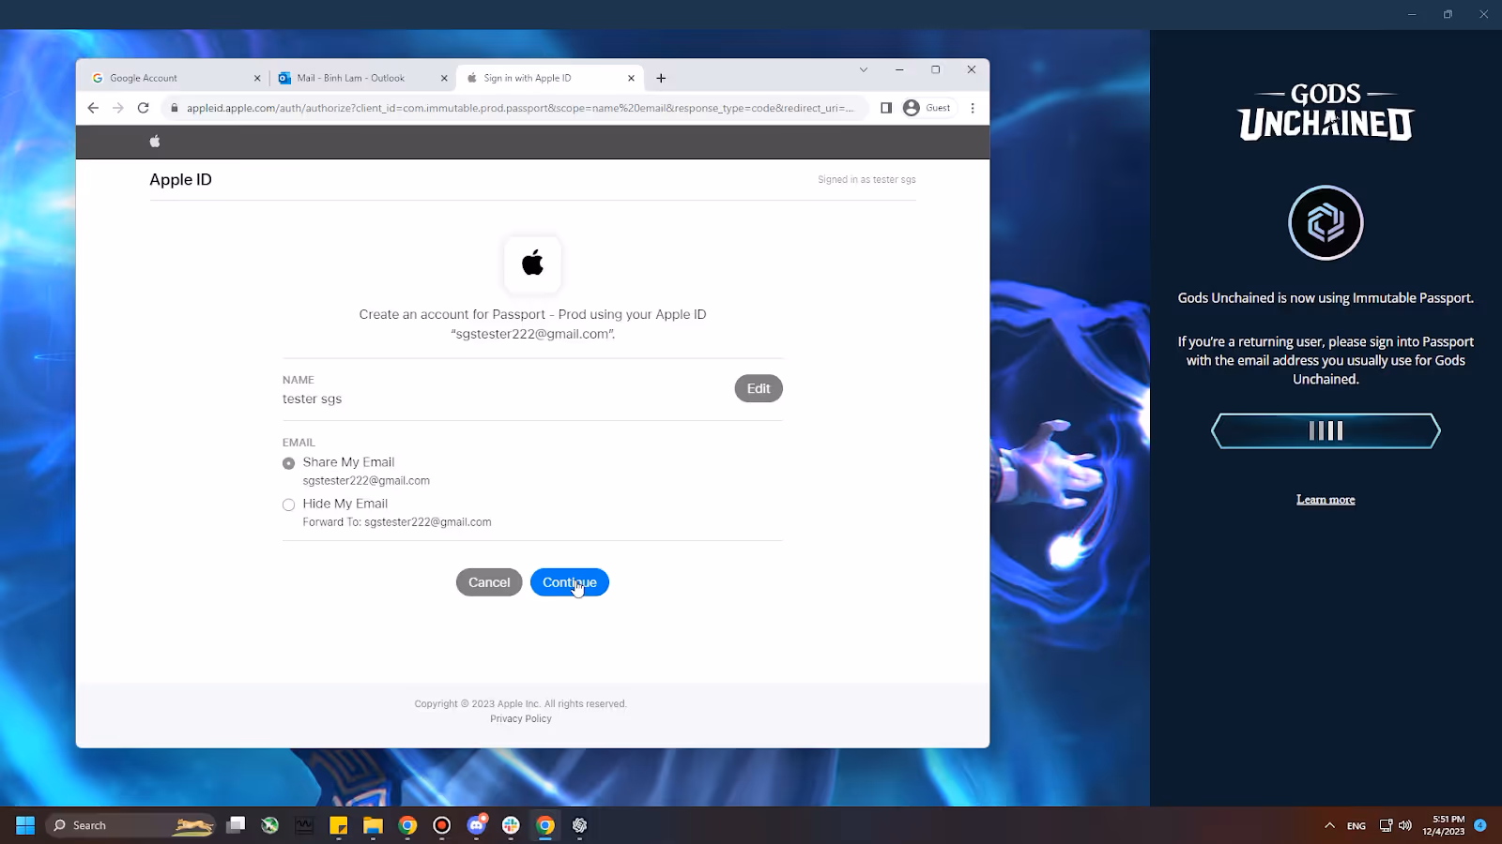Maximize the Chrome browser window
1502x844 pixels.
[x=935, y=69]
